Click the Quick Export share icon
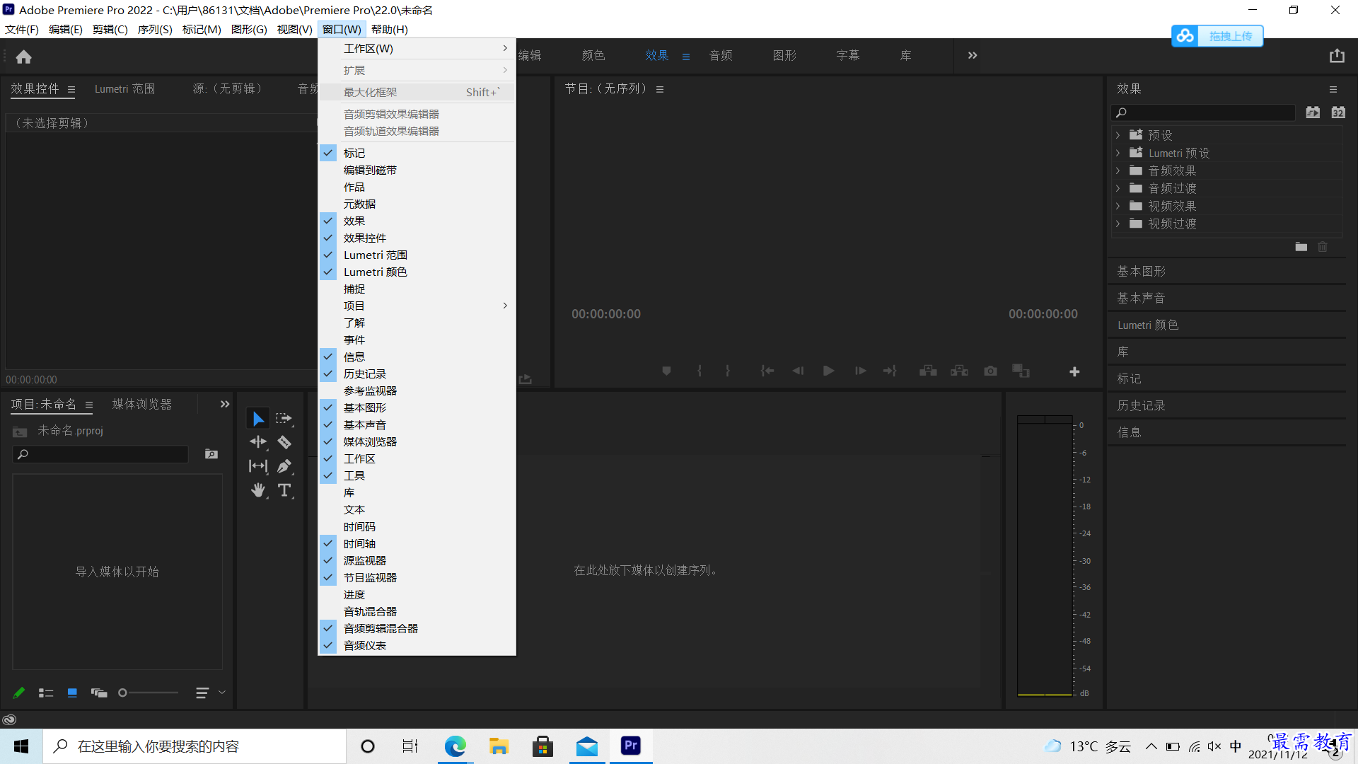Viewport: 1358px width, 764px height. (x=1337, y=56)
